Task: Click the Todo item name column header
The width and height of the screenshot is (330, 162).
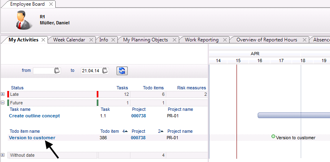Action: pos(25,131)
